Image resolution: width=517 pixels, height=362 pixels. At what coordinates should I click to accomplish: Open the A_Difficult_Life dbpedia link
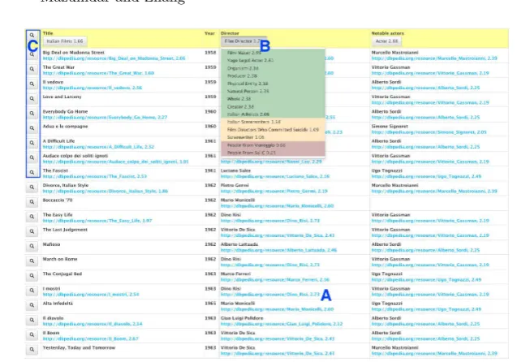[x=98, y=147]
